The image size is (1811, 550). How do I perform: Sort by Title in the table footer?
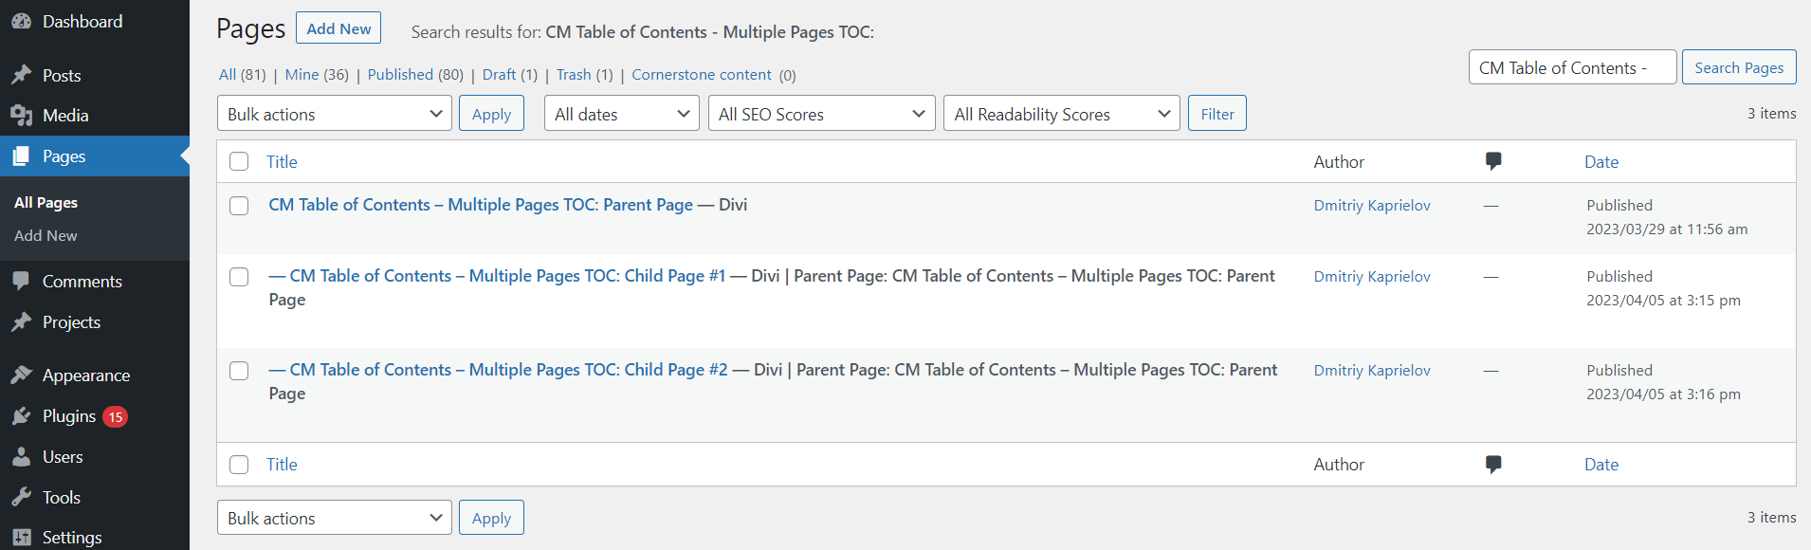pos(282,465)
